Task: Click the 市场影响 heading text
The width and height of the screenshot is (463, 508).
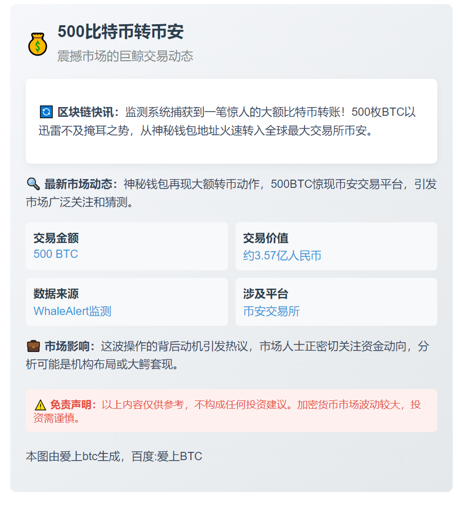Action: [x=69, y=346]
